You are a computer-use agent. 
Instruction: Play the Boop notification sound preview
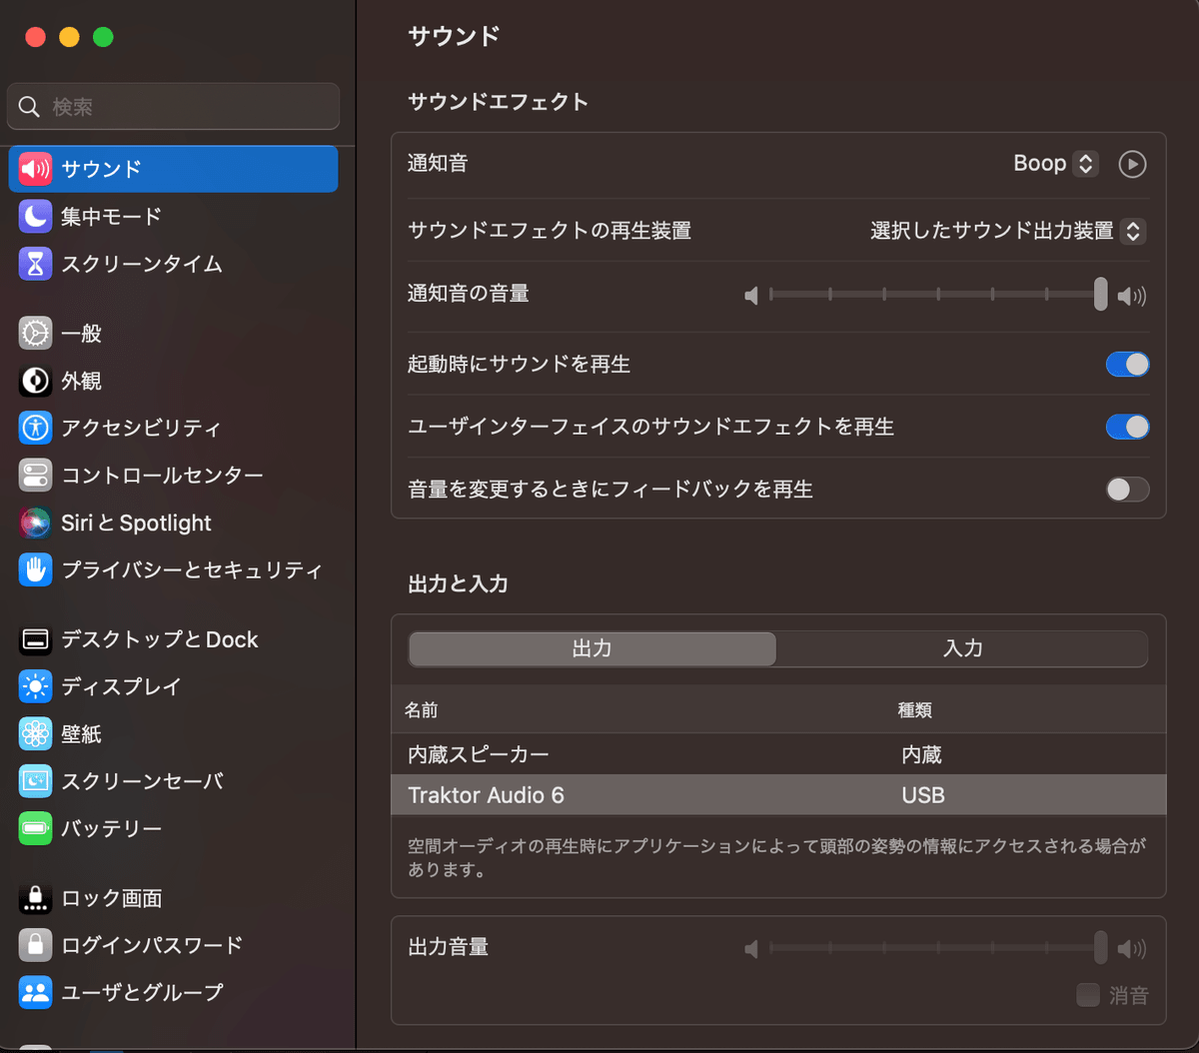click(x=1131, y=163)
